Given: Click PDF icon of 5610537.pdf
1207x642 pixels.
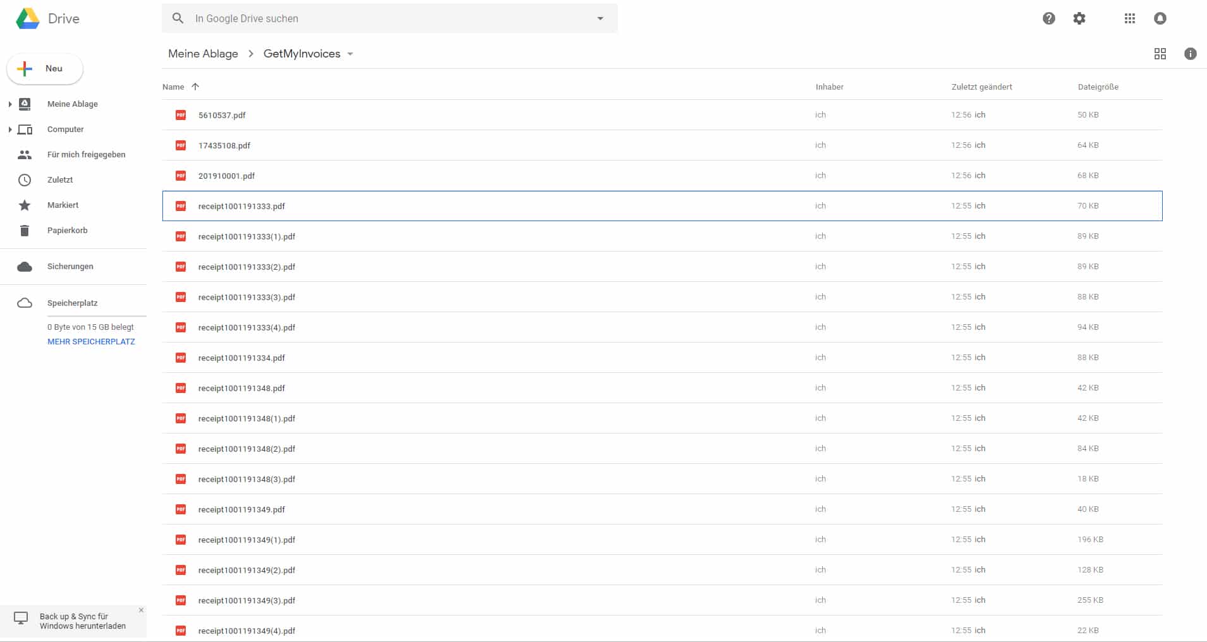Looking at the screenshot, I should click(x=181, y=115).
